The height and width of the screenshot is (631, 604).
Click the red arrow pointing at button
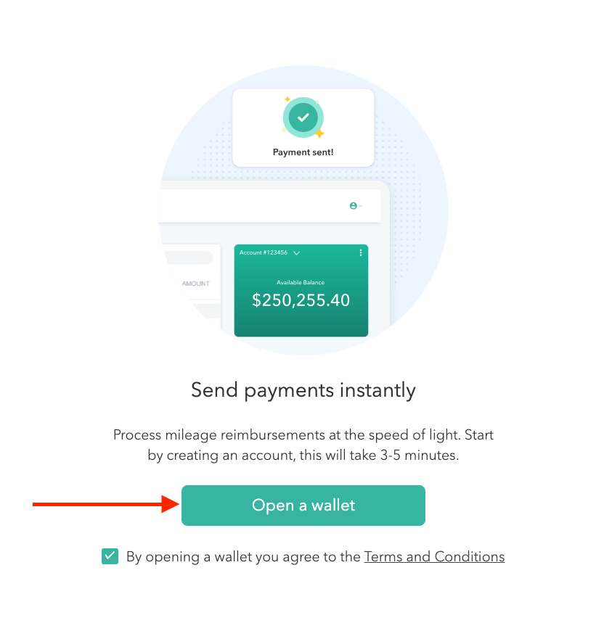coord(102,504)
